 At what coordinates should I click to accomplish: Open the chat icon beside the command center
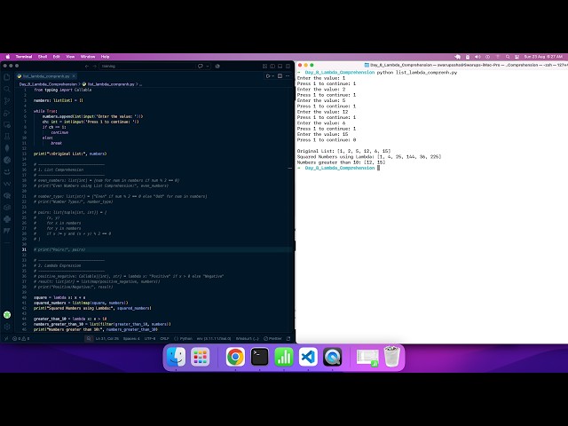point(201,67)
